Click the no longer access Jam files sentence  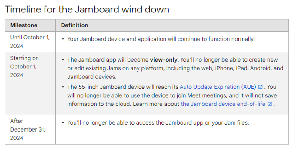(158, 123)
